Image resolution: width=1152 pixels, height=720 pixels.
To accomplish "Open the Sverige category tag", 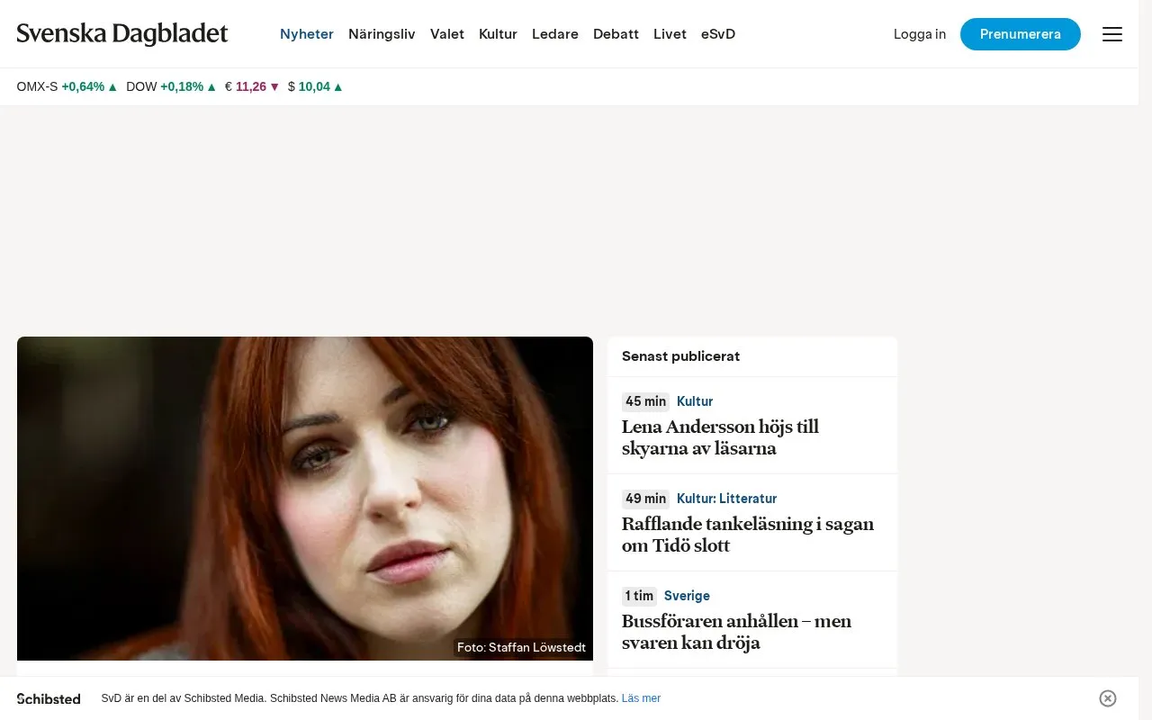I will [x=687, y=596].
